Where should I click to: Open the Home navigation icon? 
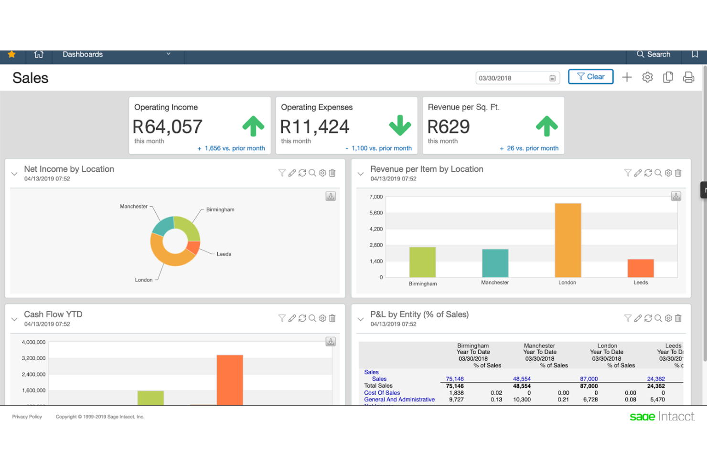click(x=38, y=54)
